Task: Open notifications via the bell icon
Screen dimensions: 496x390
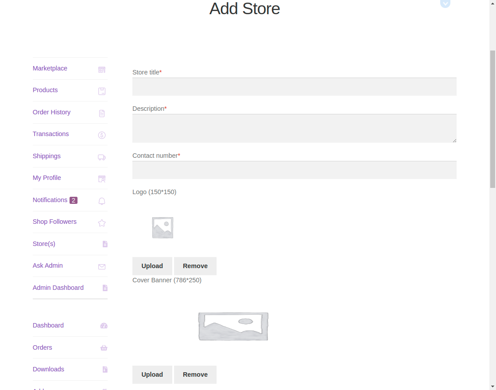Action: point(101,201)
